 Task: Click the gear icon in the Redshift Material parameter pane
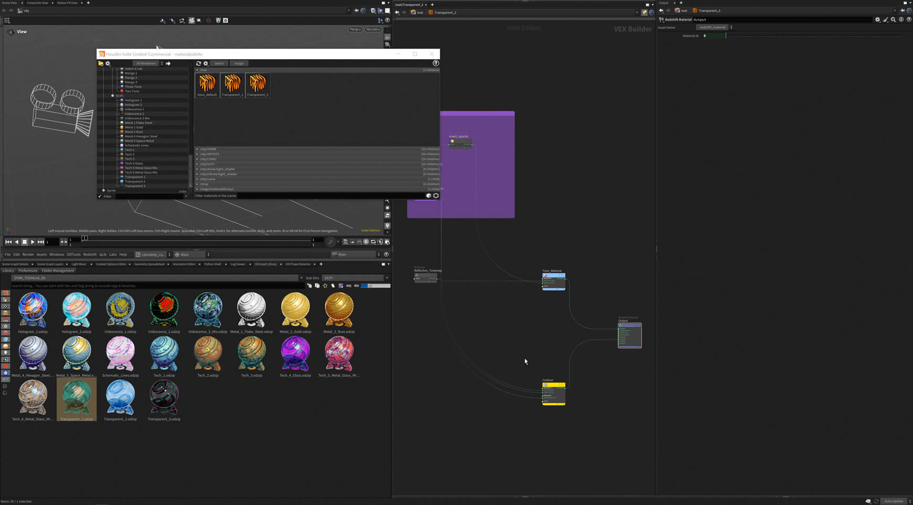click(878, 19)
